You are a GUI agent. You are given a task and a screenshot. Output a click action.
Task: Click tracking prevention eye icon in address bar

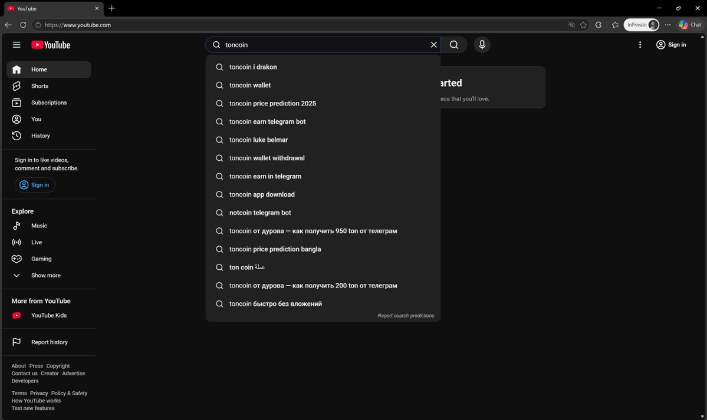coord(571,25)
